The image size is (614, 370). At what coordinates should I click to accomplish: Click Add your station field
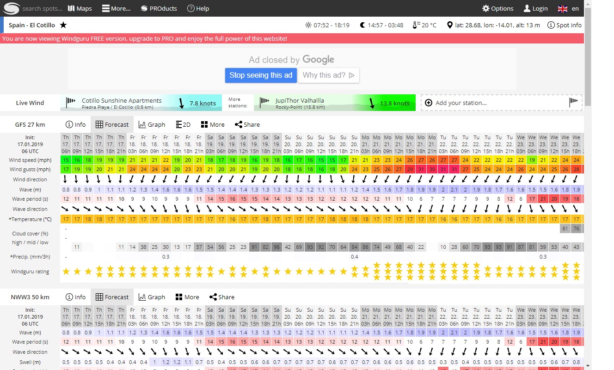point(501,103)
